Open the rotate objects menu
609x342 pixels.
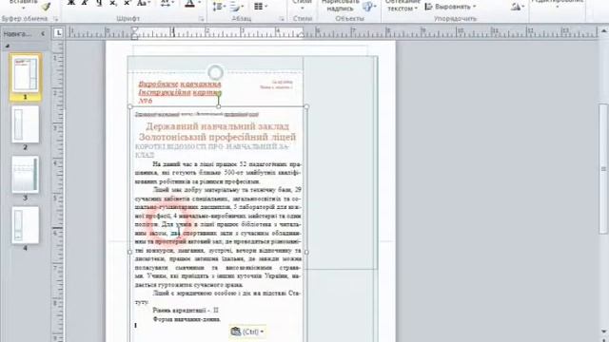click(518, 7)
